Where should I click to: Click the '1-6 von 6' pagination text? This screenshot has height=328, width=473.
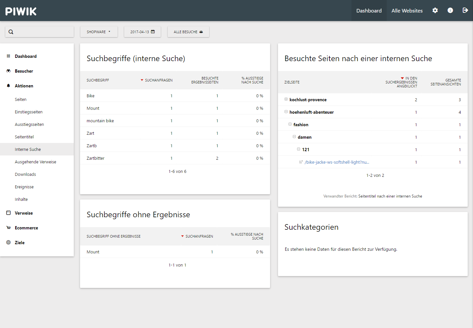tap(178, 171)
